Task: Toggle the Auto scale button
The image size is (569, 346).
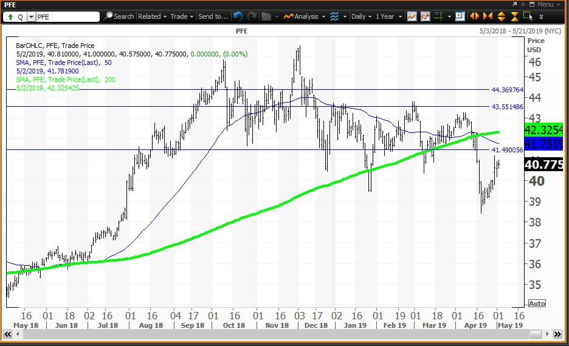Action: [537, 304]
